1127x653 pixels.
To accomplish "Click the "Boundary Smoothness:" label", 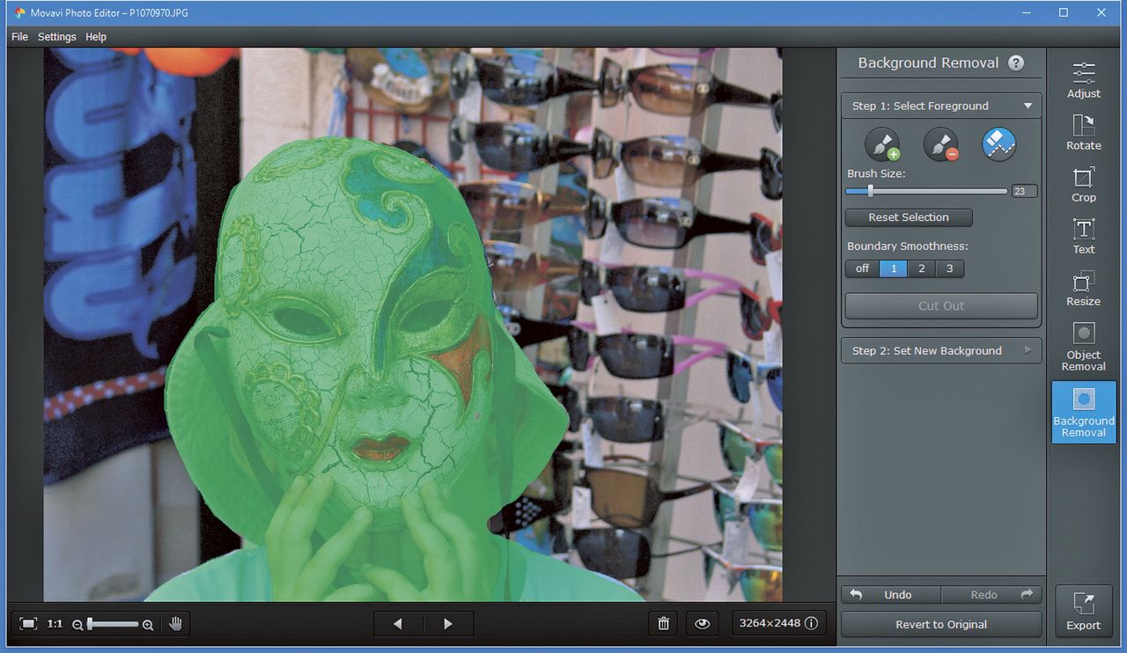I will (907, 246).
